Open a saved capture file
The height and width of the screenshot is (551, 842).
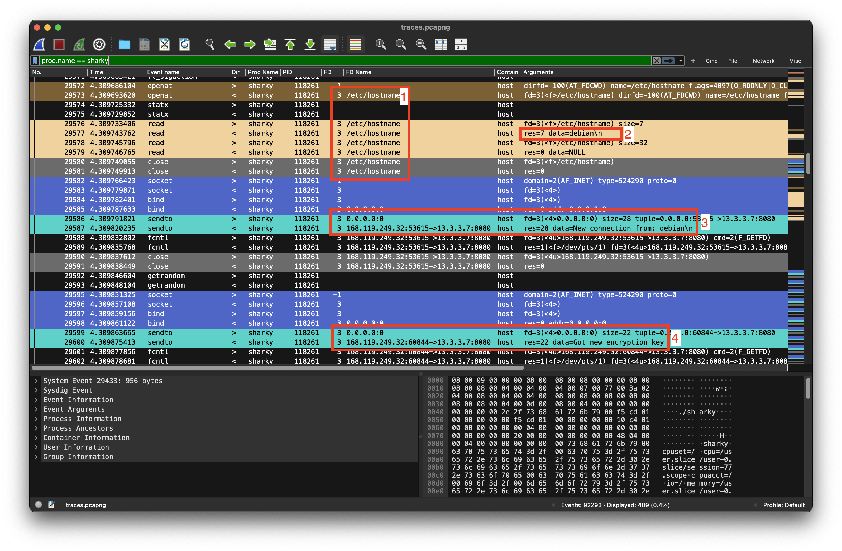tap(124, 44)
